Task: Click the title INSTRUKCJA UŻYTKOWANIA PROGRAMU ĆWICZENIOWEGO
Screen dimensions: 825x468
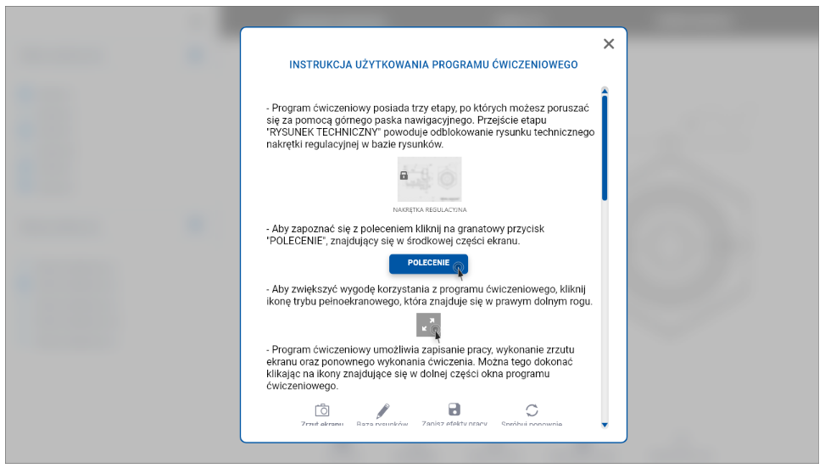Action: pyautogui.click(x=433, y=64)
